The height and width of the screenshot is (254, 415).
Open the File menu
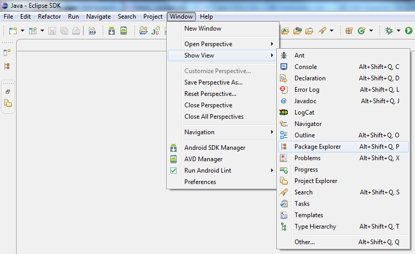[x=8, y=17]
